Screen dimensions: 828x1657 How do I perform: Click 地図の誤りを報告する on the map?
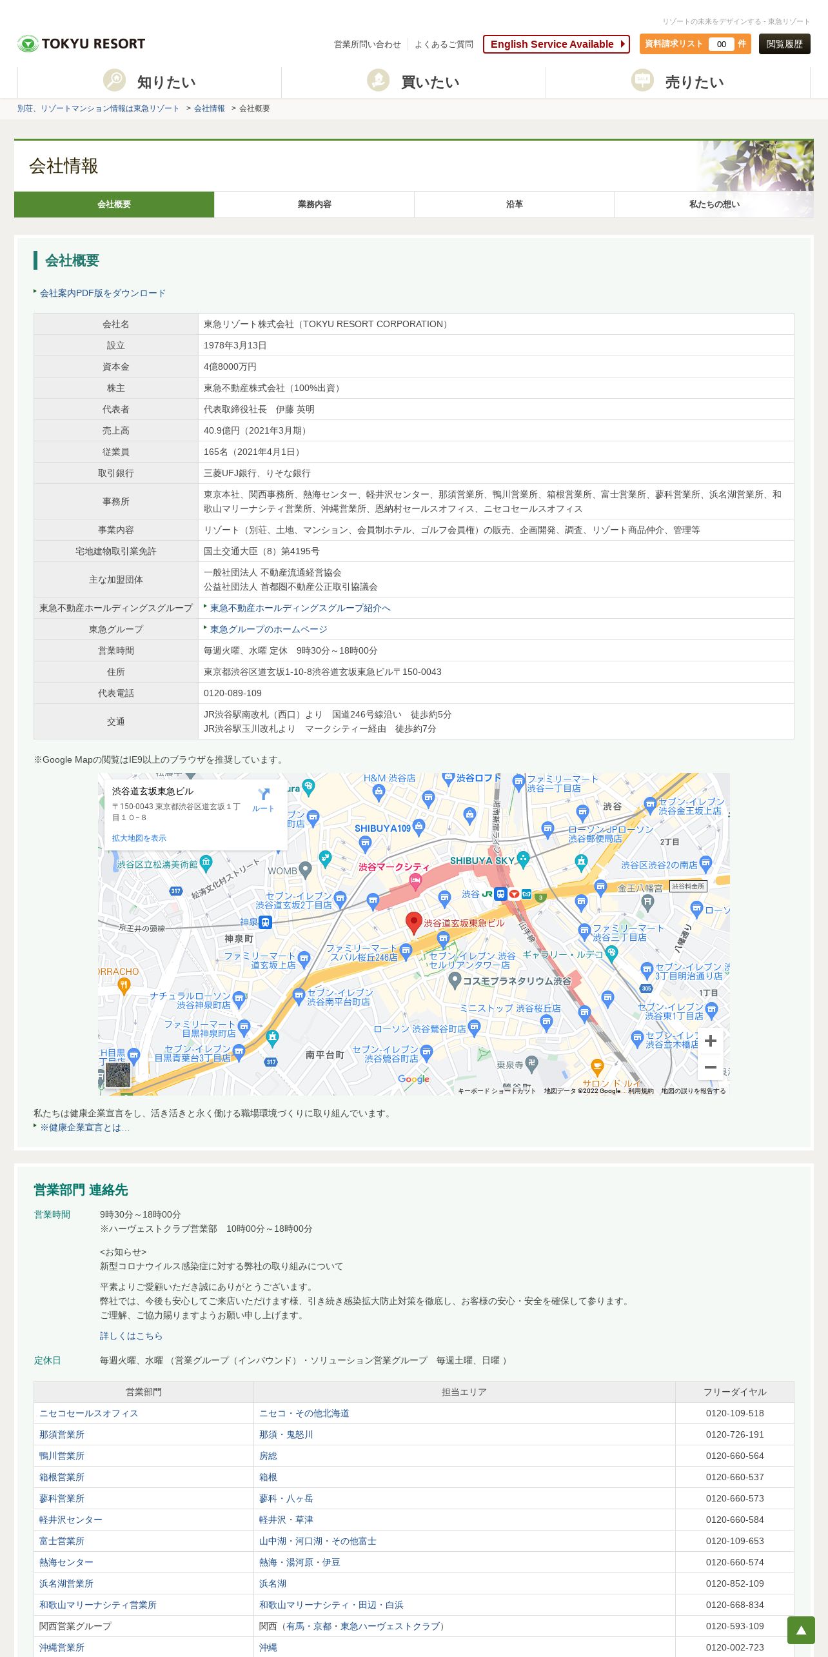(x=693, y=1091)
